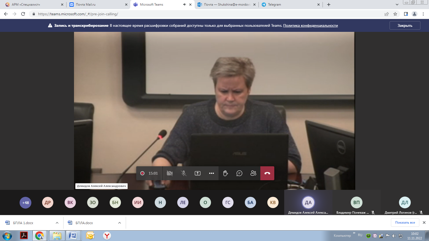Select participant avatar БН
Viewport: 429px width, 241px height.
click(x=115, y=202)
